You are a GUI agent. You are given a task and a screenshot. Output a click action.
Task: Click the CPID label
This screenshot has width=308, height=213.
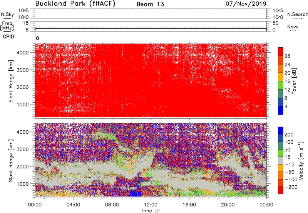tap(8, 37)
